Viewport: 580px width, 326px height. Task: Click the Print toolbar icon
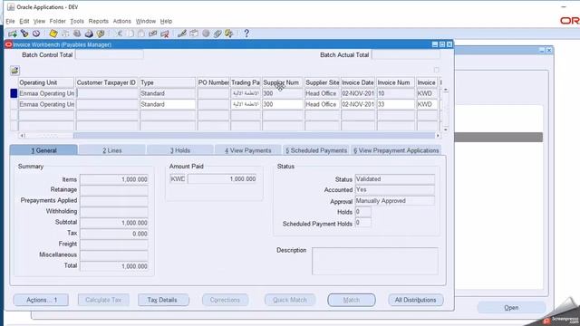(89, 34)
